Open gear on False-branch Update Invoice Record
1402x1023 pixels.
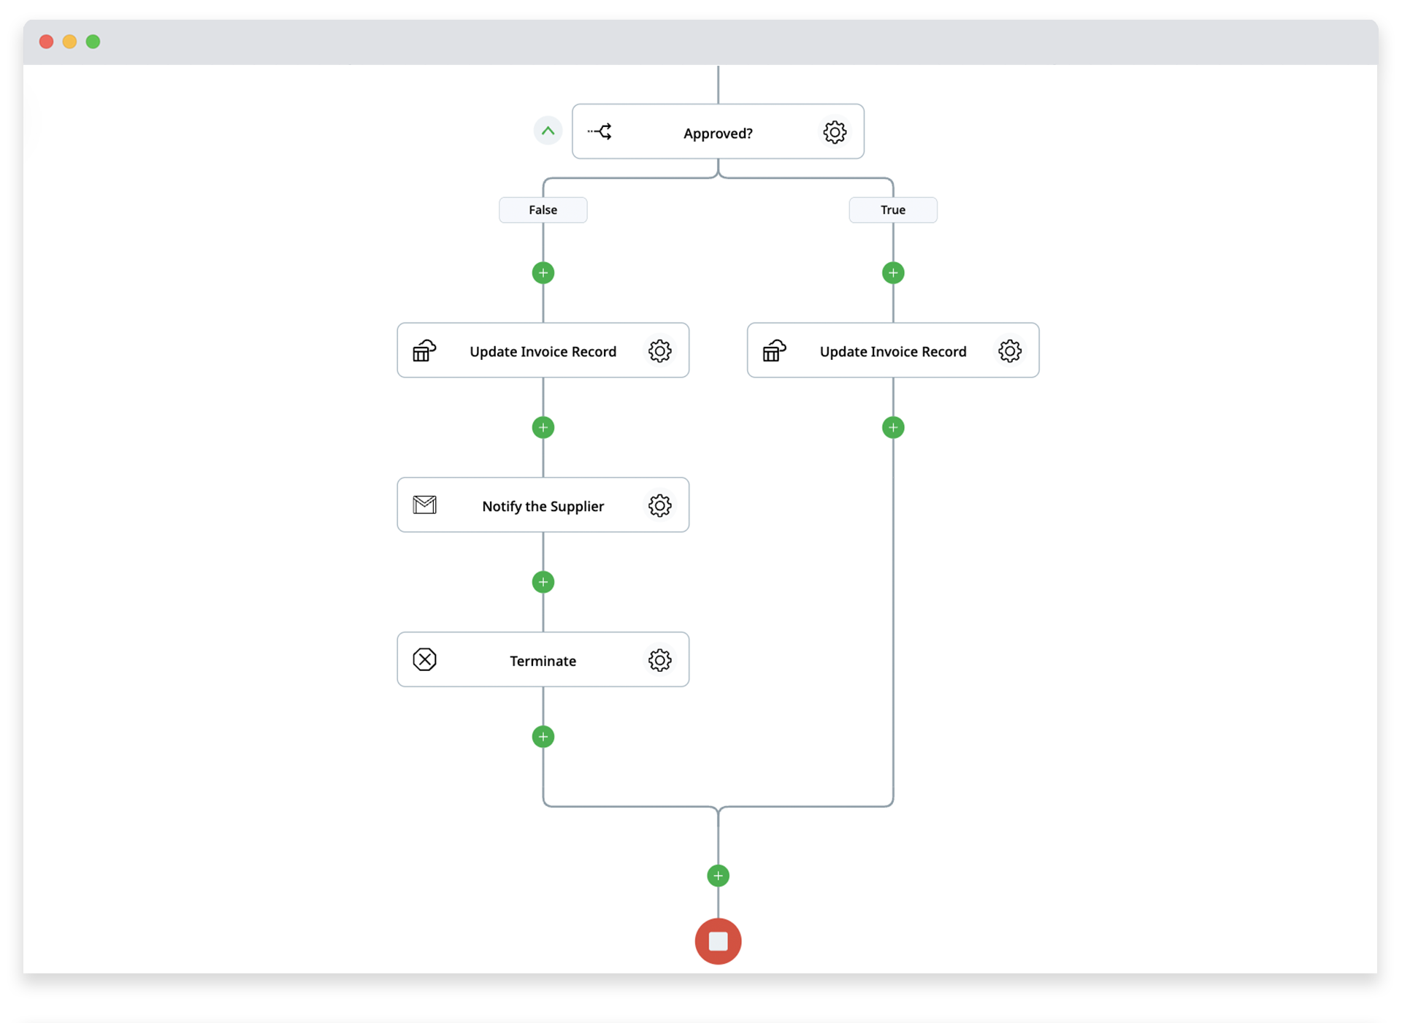click(659, 351)
